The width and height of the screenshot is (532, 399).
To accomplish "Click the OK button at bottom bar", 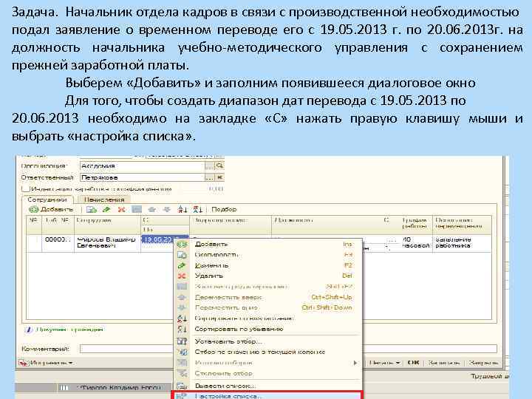I will click(413, 363).
